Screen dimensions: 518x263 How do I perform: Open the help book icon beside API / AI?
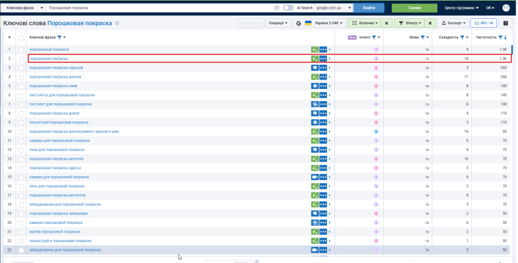point(505,23)
